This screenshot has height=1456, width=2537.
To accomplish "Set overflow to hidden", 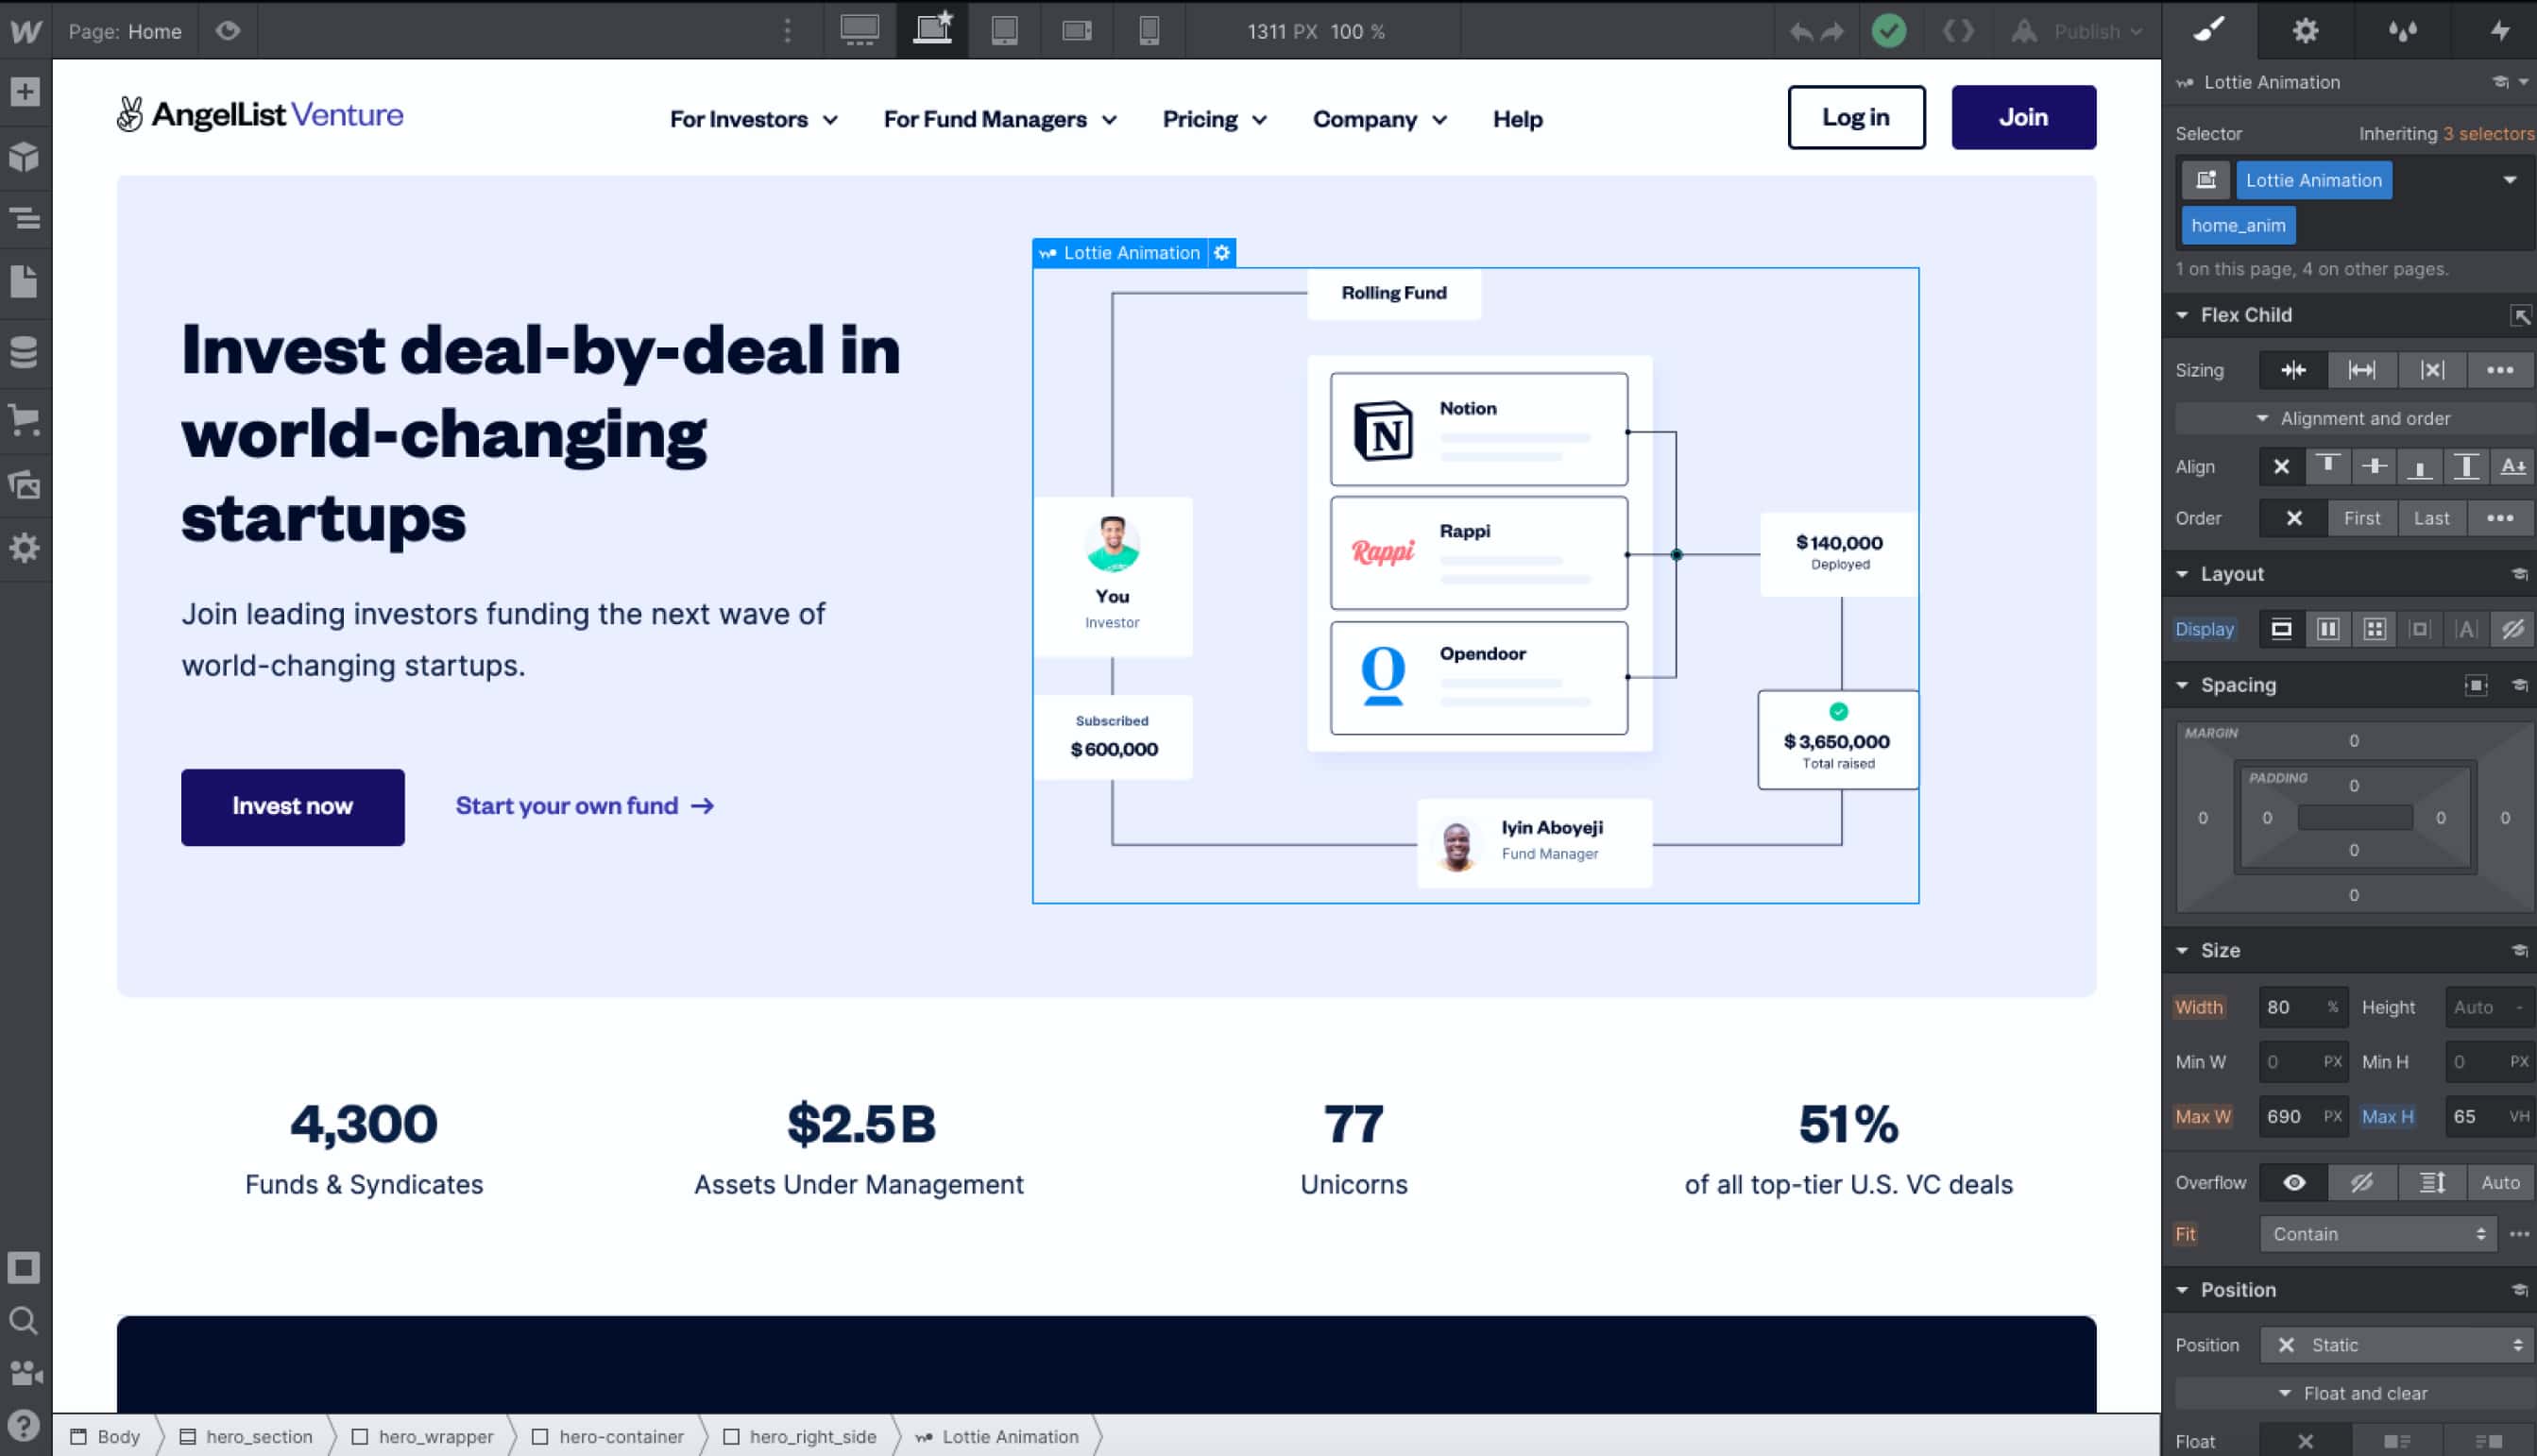I will (2362, 1182).
